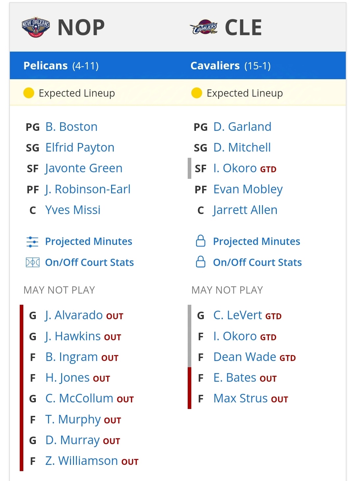355x481 pixels.
Task: View Cavaliers On/Off Court Stats
Action: pyautogui.click(x=257, y=262)
